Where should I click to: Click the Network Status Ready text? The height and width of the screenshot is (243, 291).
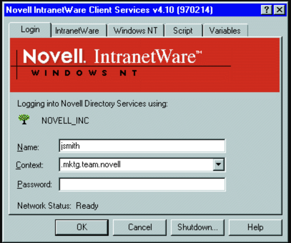pyautogui.click(x=58, y=206)
